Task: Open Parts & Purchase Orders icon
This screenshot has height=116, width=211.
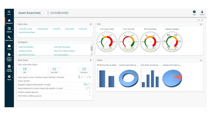Action: [x=9, y=54]
